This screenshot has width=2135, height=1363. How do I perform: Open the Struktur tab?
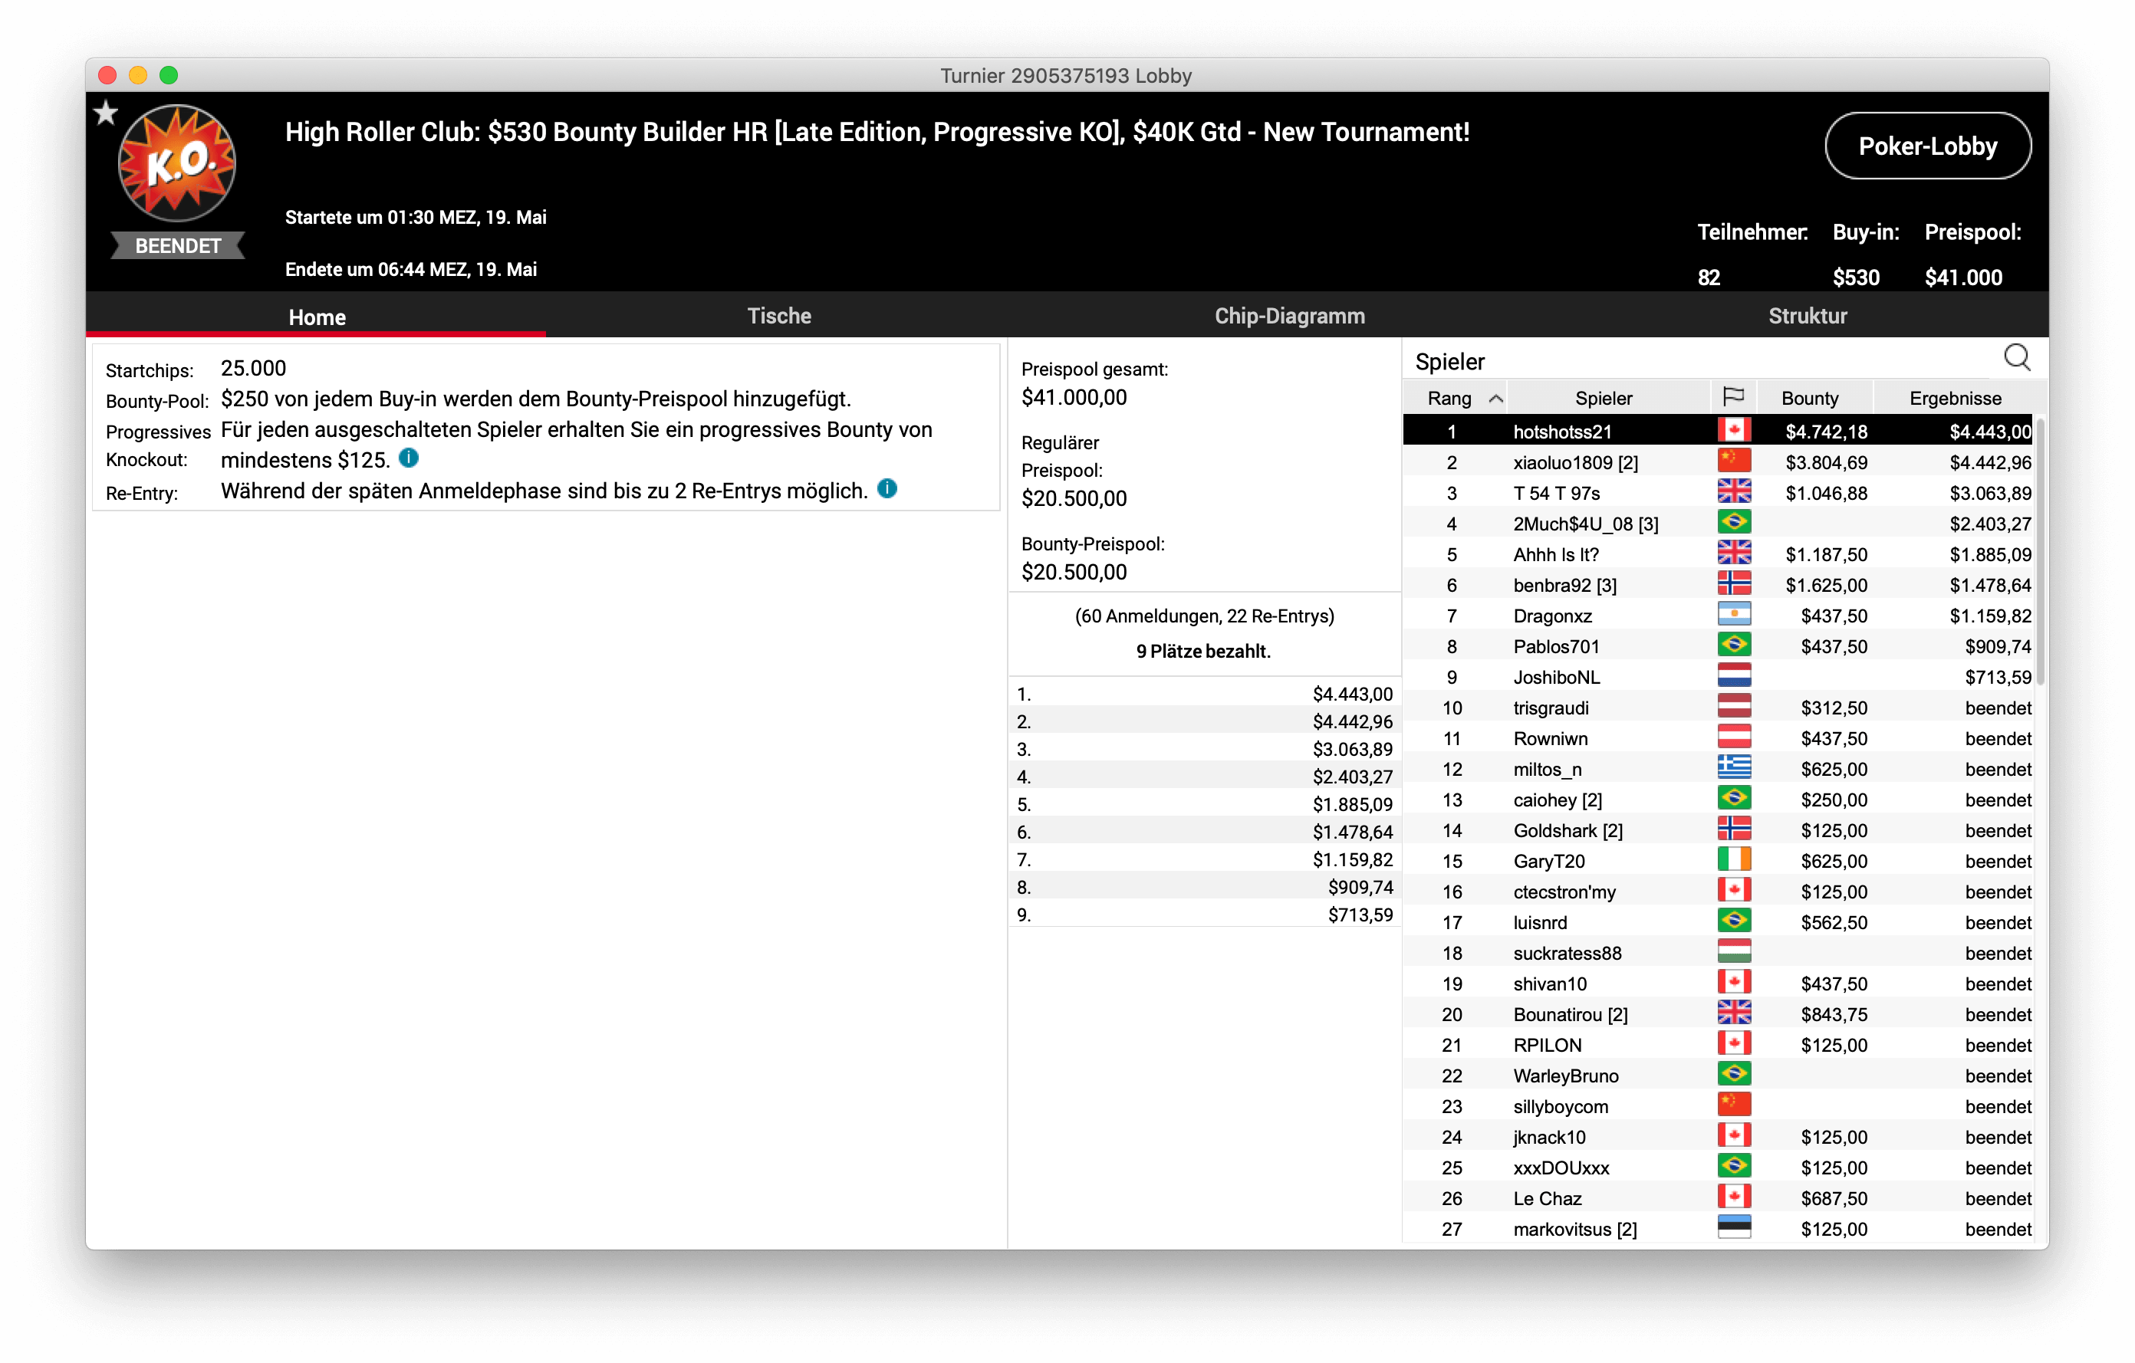tap(1807, 316)
